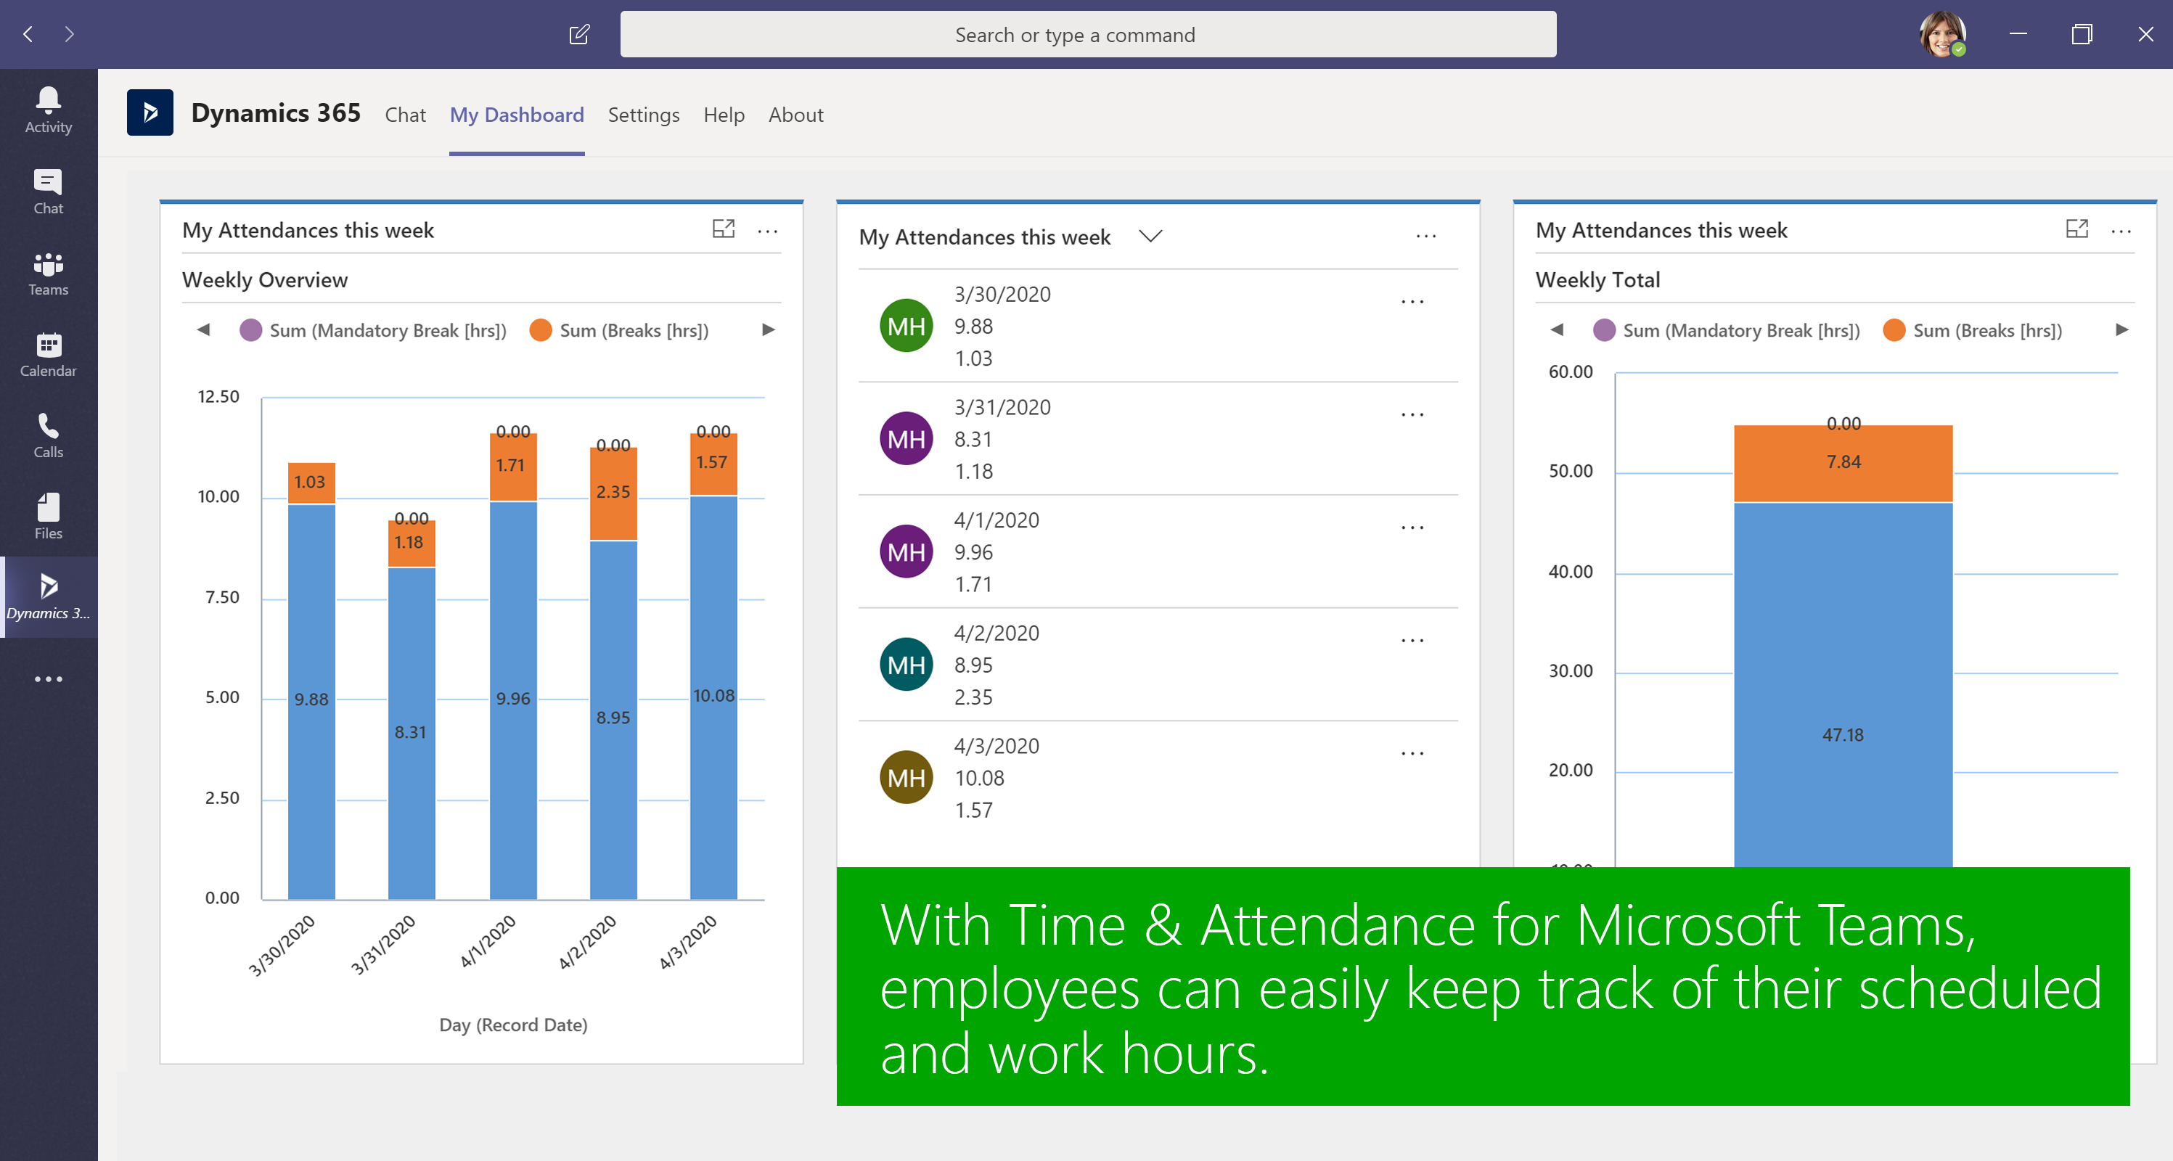Screen dimensions: 2173x1161
Task: Click the Help link
Action: tap(724, 115)
